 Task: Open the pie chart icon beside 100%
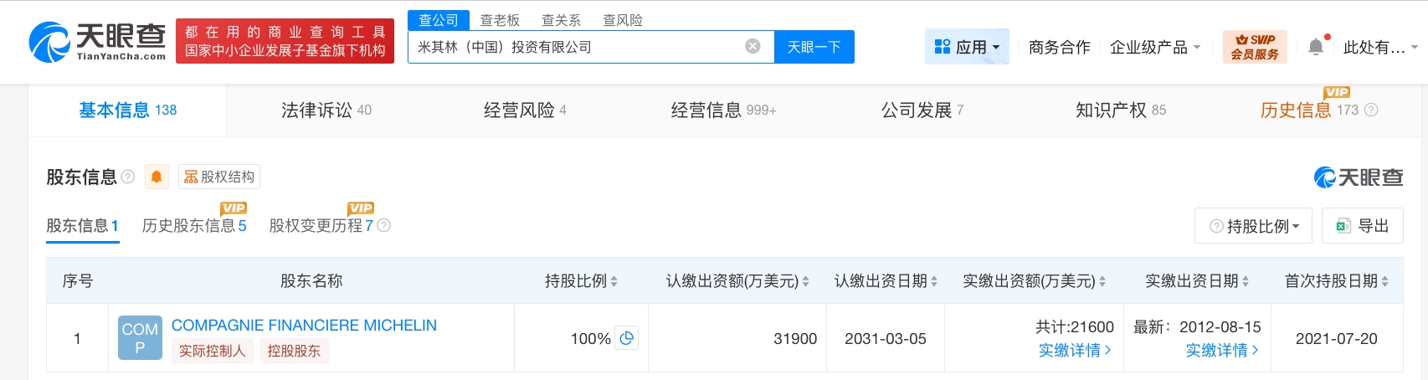[626, 338]
